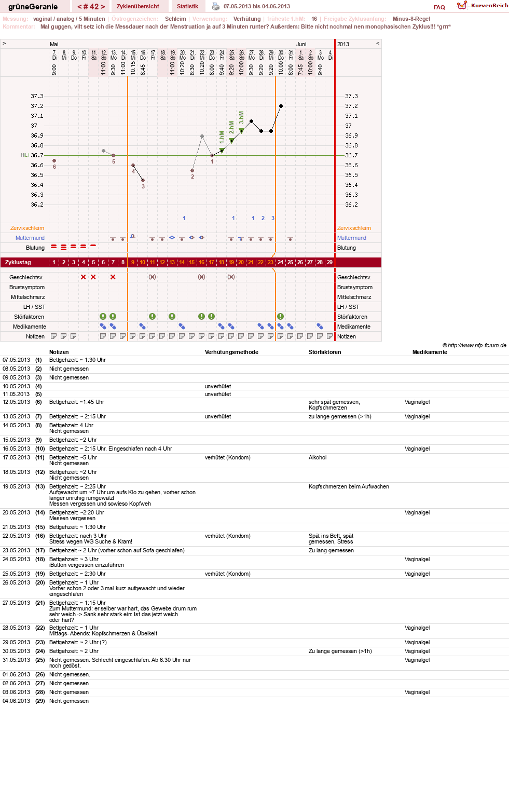Click the Störfaktoren warning icon on cycle day 7
Viewport: 509px width, 788px height.
pyautogui.click(x=113, y=317)
